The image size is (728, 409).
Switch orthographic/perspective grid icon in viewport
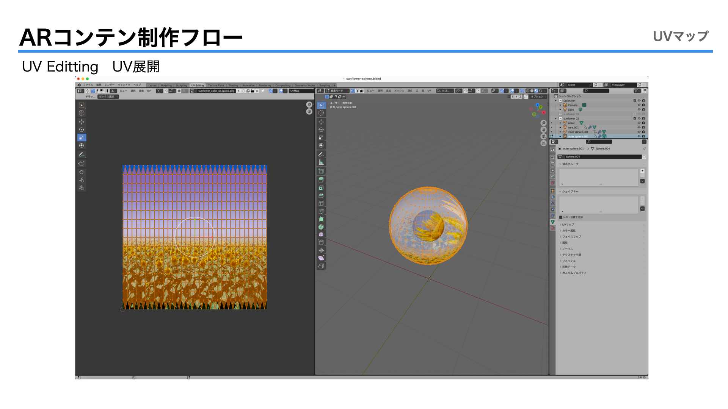coord(543,143)
